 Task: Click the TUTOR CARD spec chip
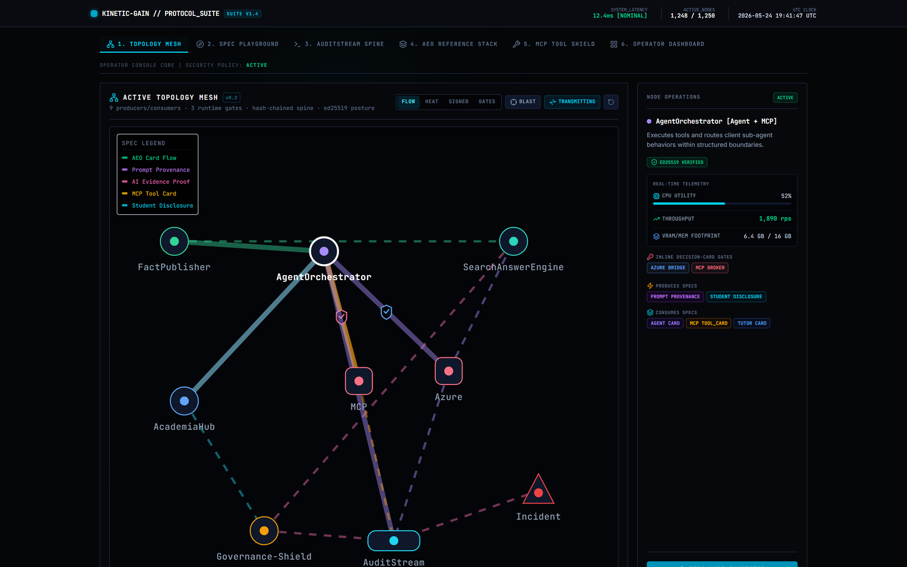[752, 323]
